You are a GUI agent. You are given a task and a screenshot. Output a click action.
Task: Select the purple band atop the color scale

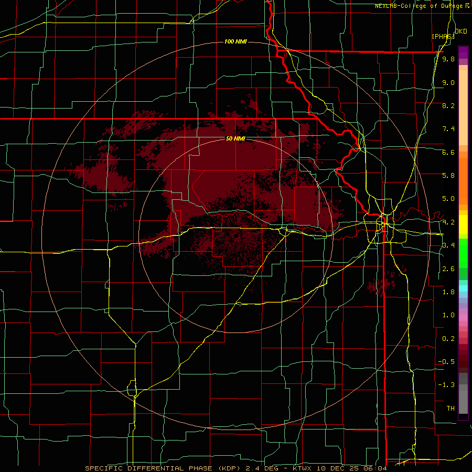click(463, 52)
